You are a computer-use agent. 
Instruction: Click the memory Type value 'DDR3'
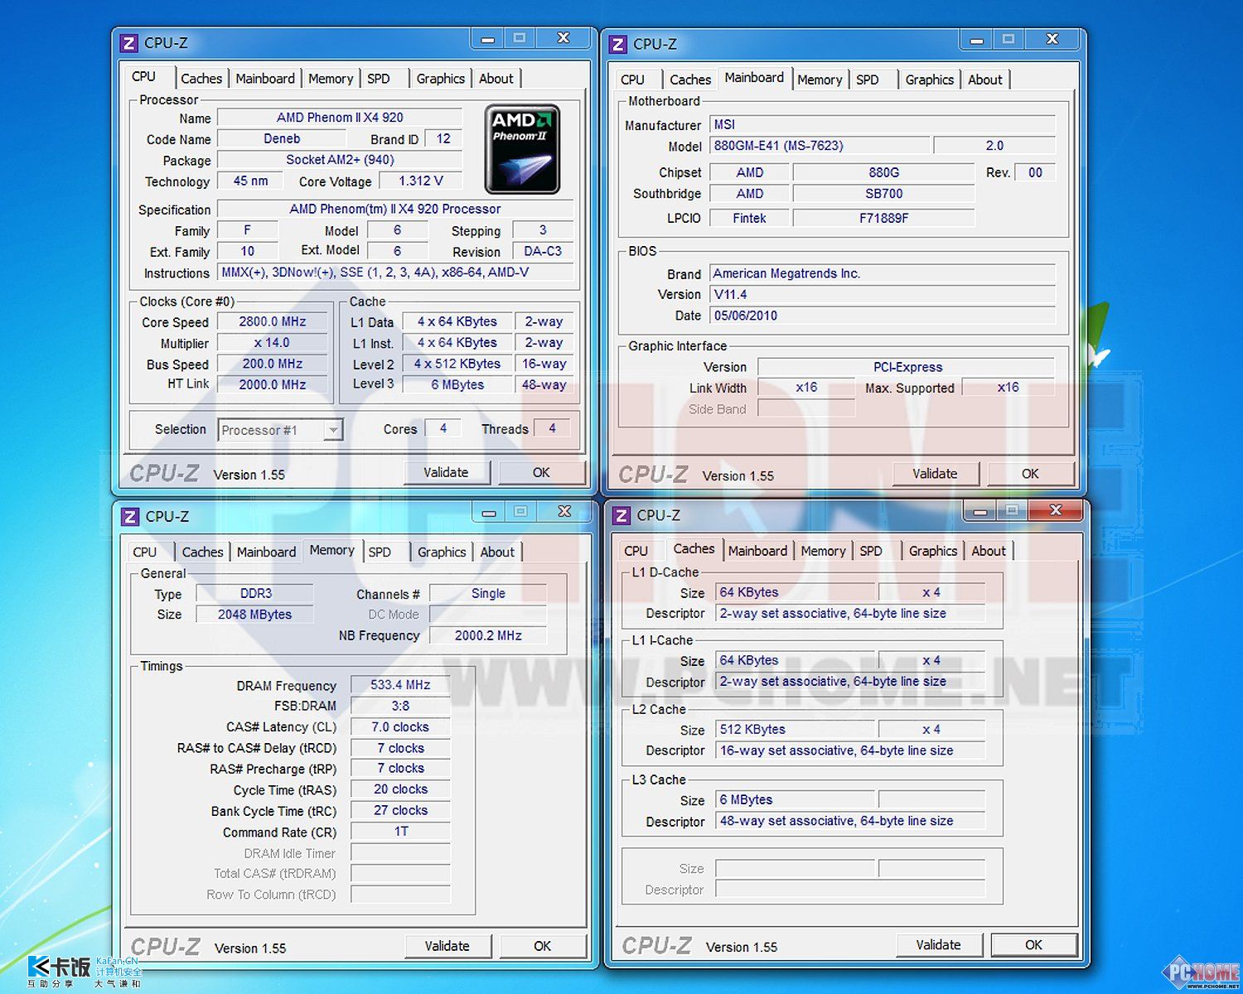(x=255, y=593)
